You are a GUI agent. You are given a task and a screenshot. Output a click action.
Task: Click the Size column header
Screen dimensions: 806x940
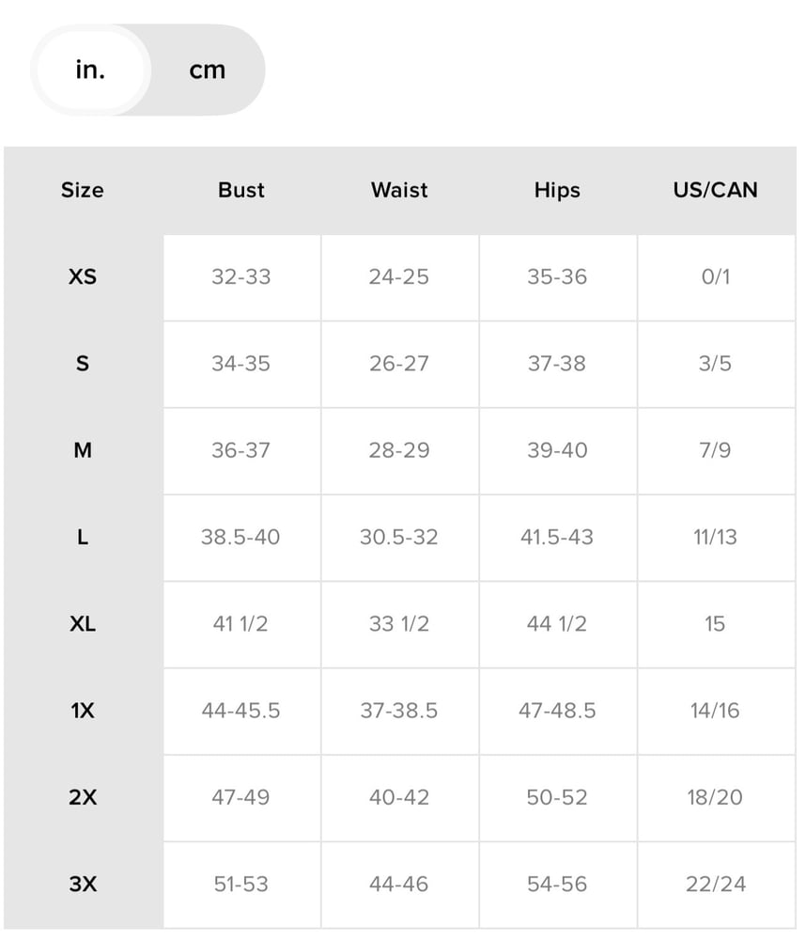[x=83, y=190]
